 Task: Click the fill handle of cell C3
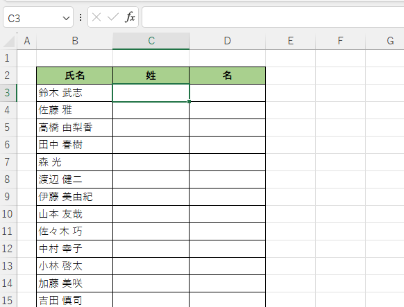[189, 102]
